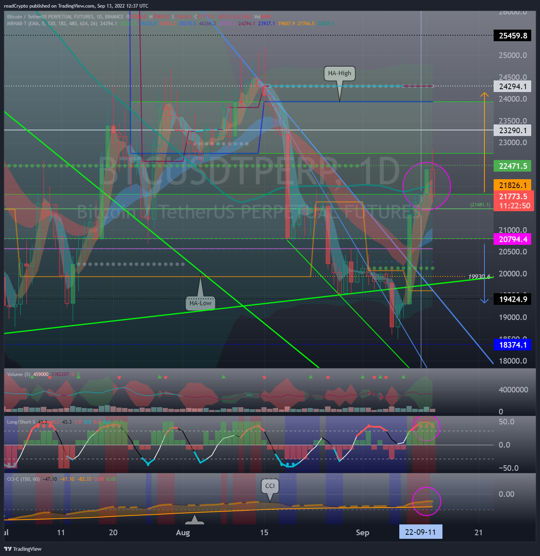This screenshot has height=556, width=540.
Task: Click the highlighted 22-09-11 date label
Action: 420,532
